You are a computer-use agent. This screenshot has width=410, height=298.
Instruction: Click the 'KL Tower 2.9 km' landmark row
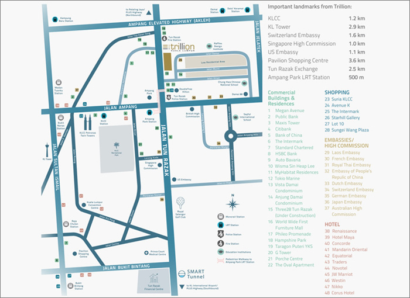click(316, 27)
